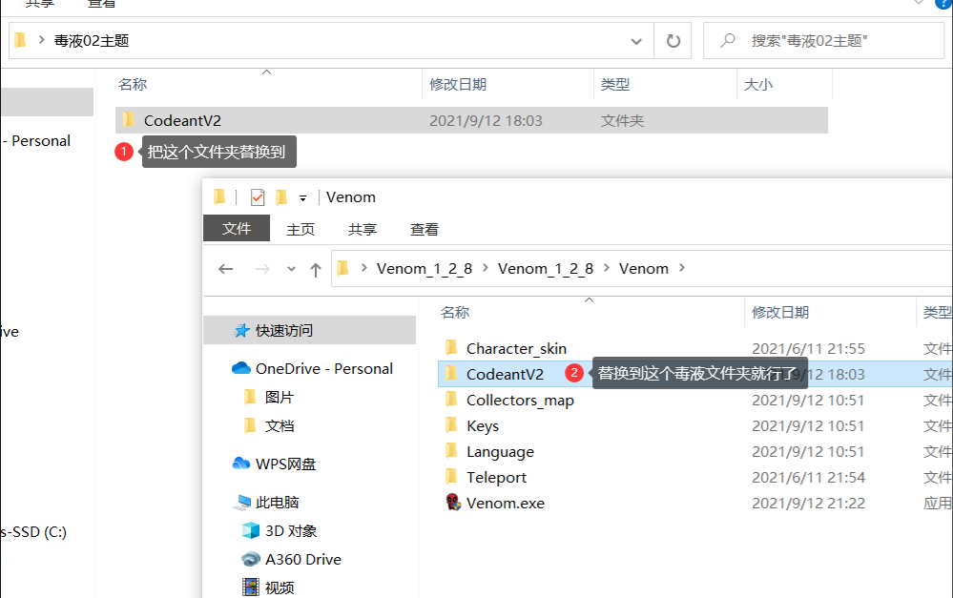Click folder icon in Venom address bar
953x598 pixels.
(x=342, y=268)
